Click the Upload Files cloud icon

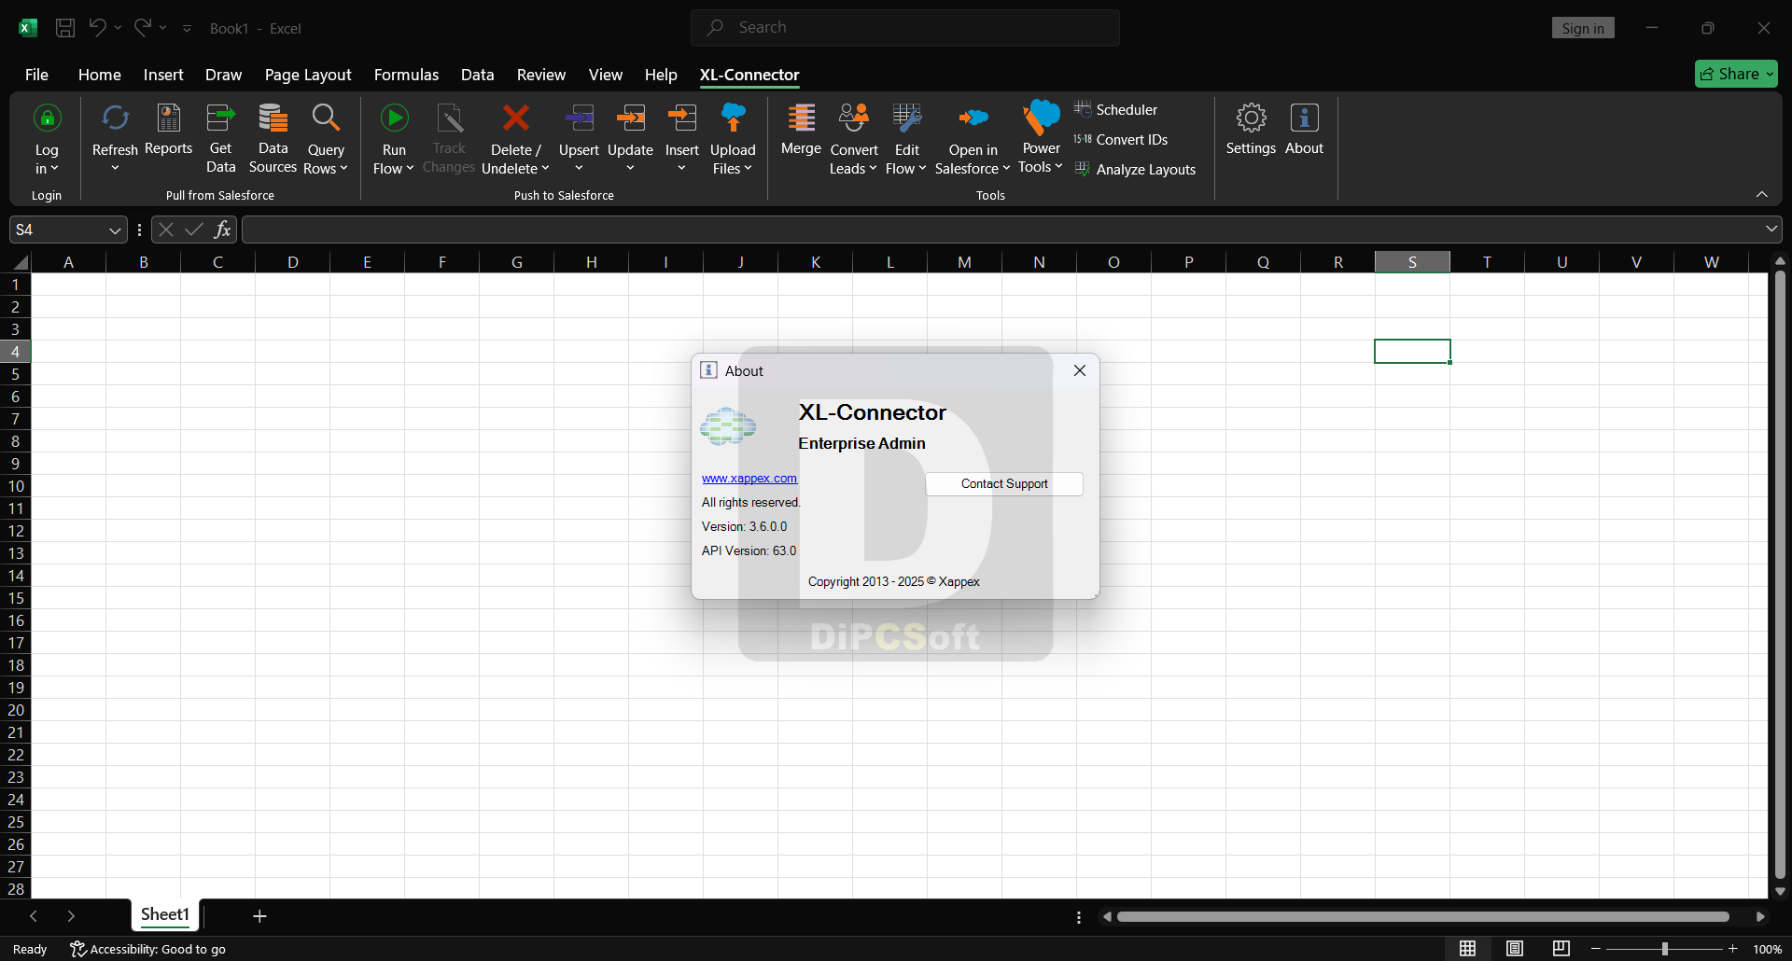733,118
